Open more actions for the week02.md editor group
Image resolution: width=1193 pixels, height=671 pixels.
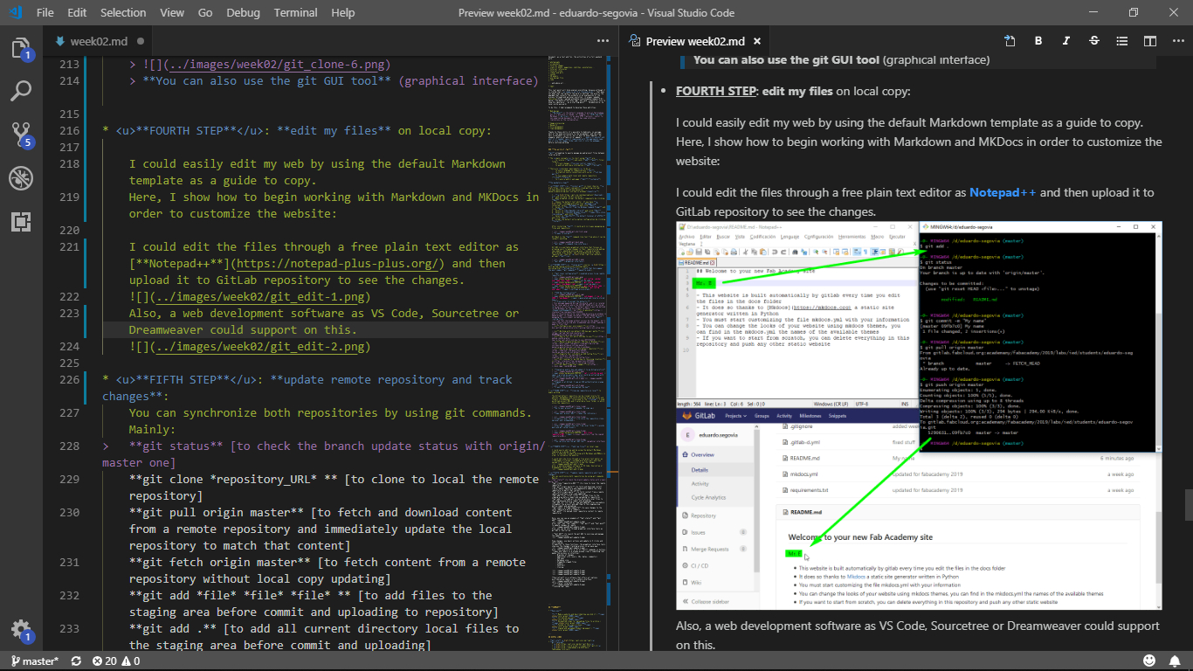[x=603, y=41]
